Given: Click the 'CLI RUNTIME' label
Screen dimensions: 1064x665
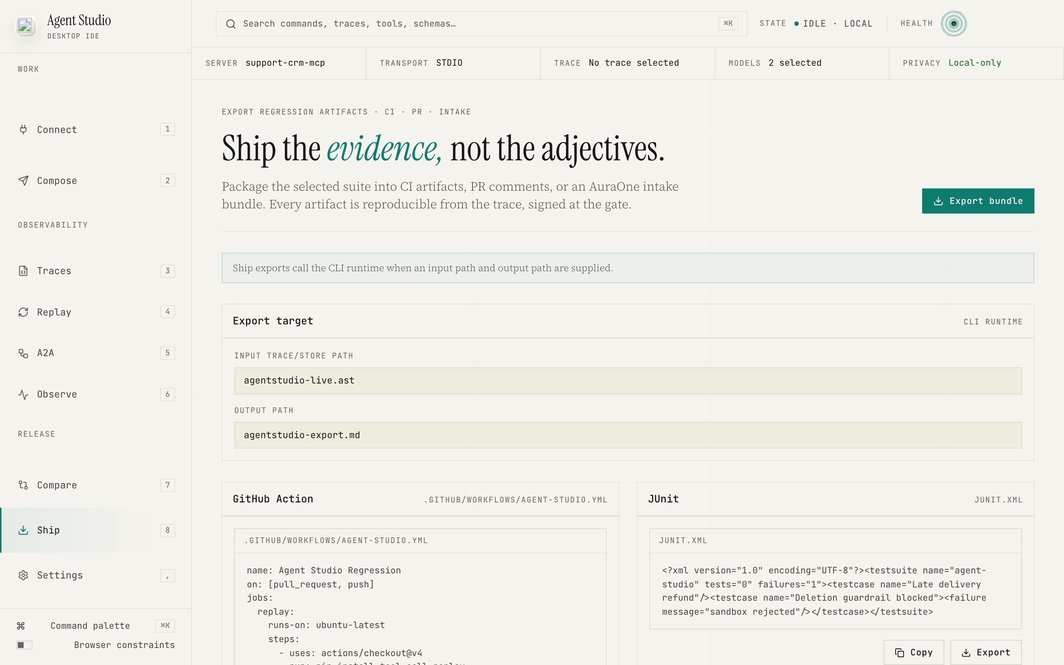Looking at the screenshot, I should point(993,321).
